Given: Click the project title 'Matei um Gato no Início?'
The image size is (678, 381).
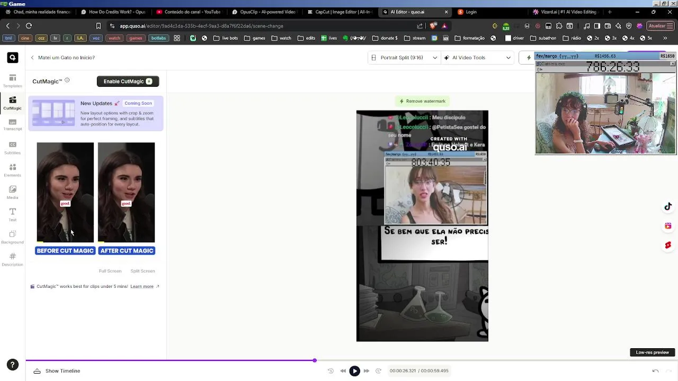Looking at the screenshot, I should tap(66, 58).
